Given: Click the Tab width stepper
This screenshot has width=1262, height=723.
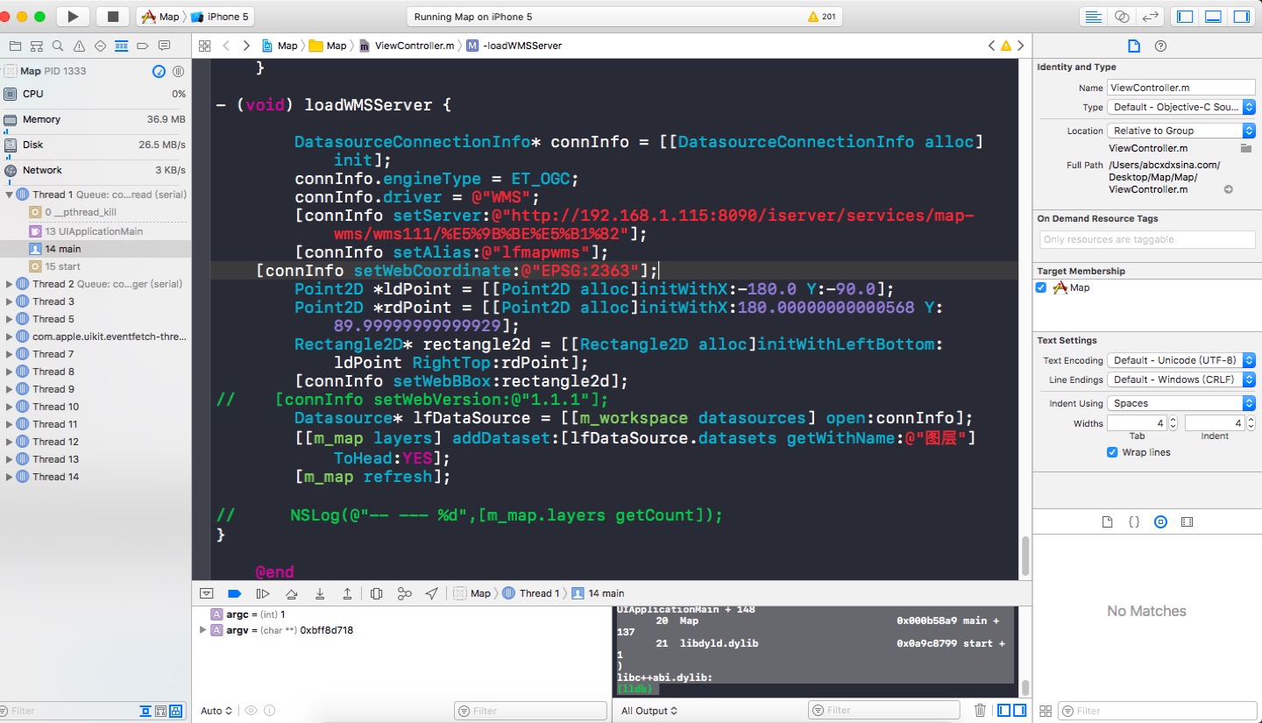Looking at the screenshot, I should pyautogui.click(x=1173, y=423).
